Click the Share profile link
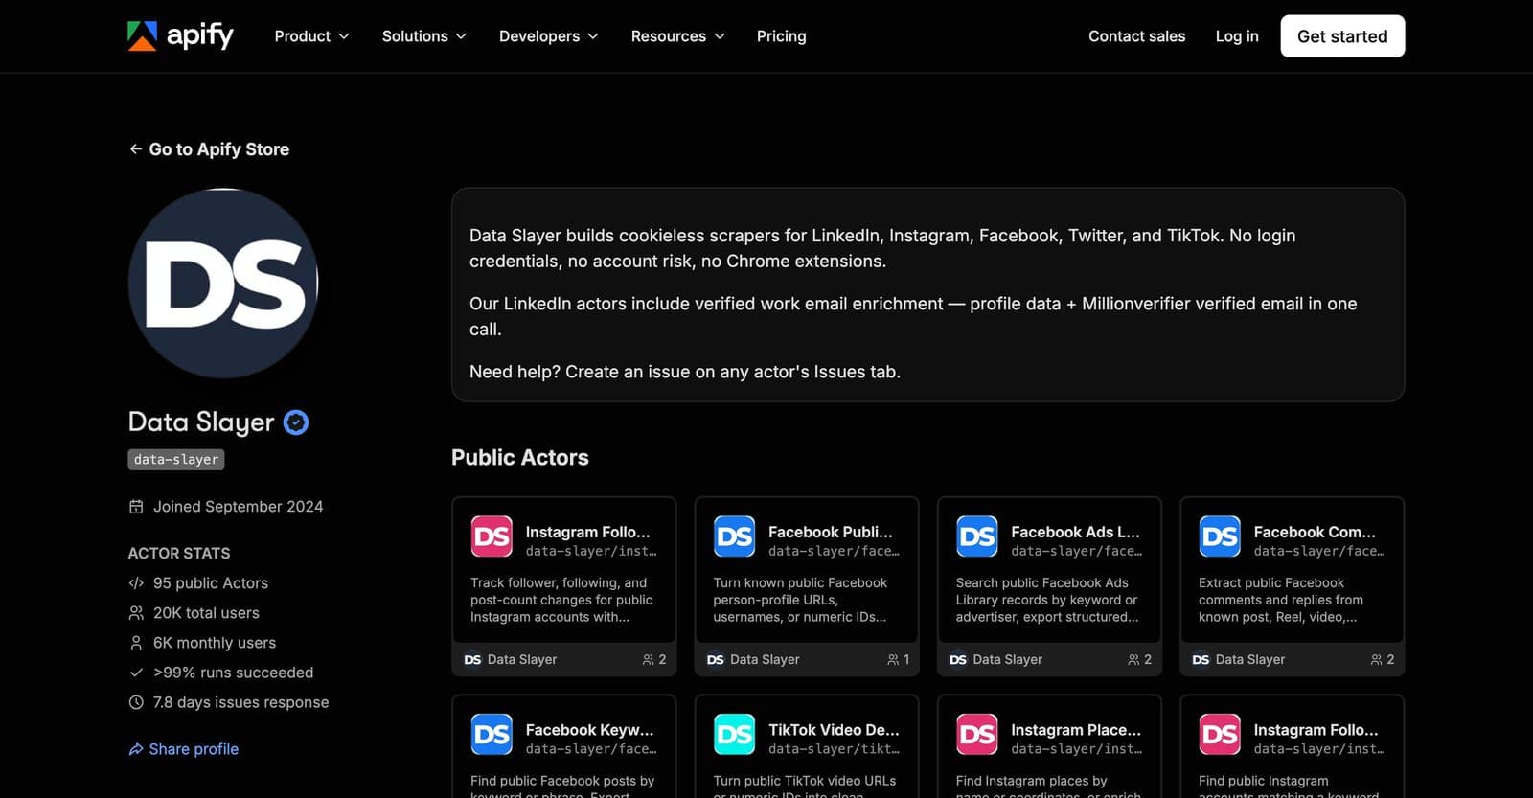The width and height of the screenshot is (1533, 798). [x=184, y=749]
